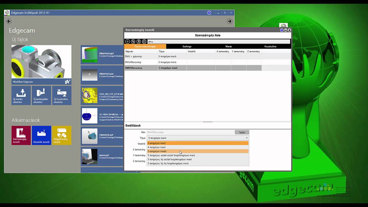
Task: Click the search field containing 'dmu'
Action: 218,42
